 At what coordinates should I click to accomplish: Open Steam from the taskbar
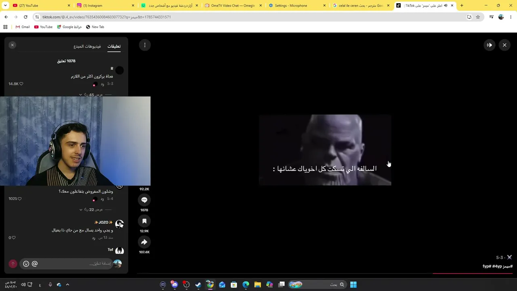198,285
